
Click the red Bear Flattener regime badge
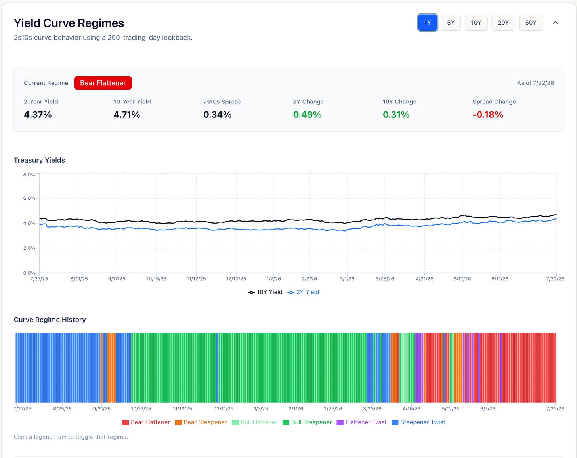click(103, 83)
